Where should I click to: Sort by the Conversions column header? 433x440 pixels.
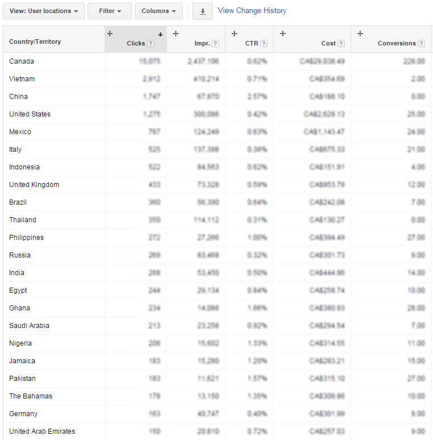click(x=397, y=44)
